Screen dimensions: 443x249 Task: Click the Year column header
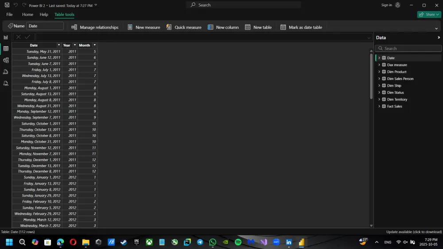67,45
